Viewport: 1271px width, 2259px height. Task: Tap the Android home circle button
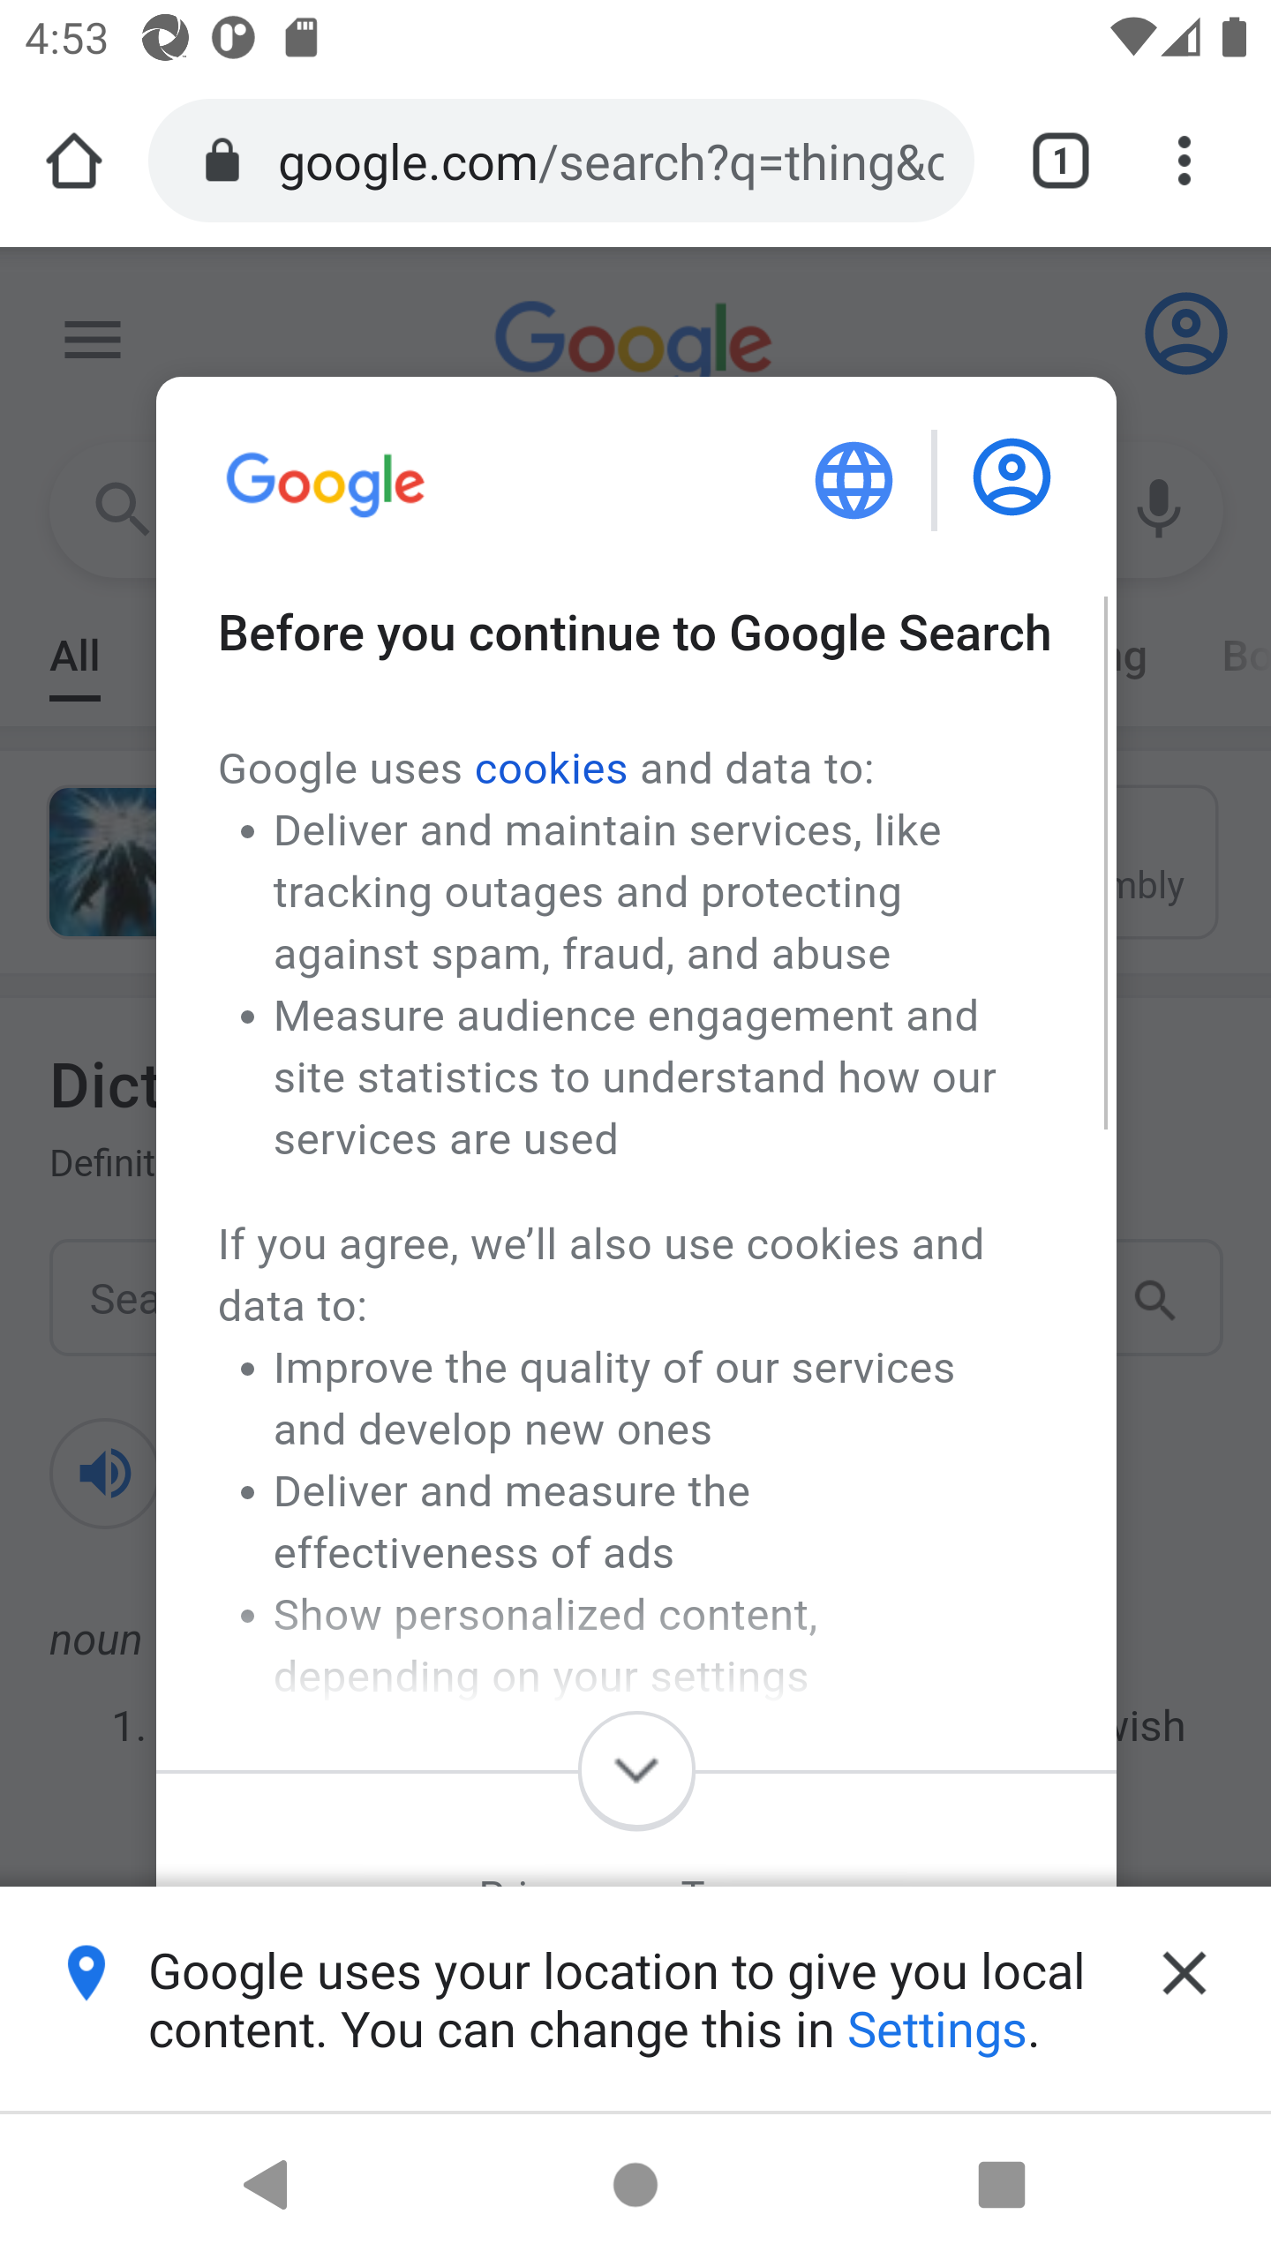tap(635, 2185)
